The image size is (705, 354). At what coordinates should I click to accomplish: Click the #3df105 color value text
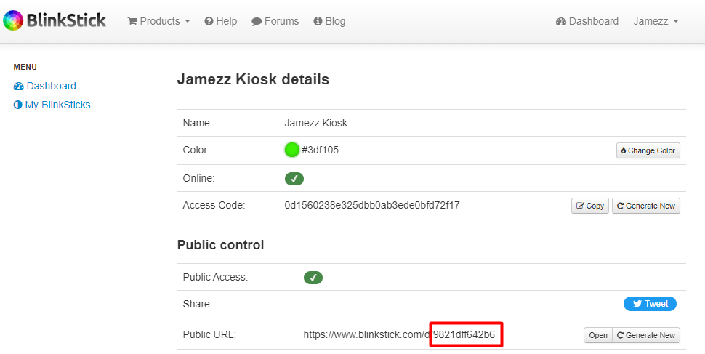click(x=320, y=150)
